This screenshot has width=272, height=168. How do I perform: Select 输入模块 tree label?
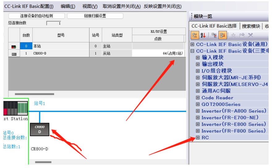click(213, 58)
